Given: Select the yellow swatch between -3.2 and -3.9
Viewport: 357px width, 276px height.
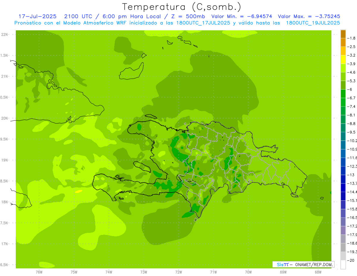Looking at the screenshot, I should pyautogui.click(x=343, y=60).
